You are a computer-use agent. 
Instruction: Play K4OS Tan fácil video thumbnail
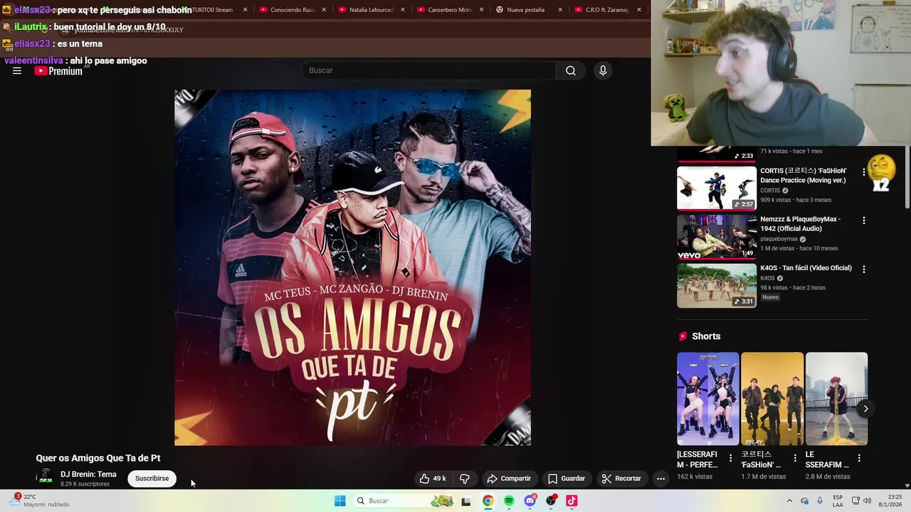(717, 285)
